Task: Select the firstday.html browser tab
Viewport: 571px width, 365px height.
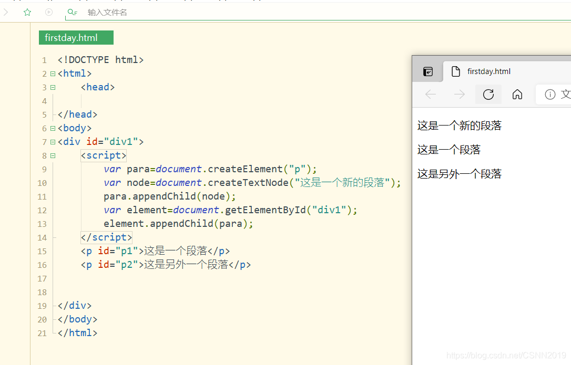Action: coord(507,71)
